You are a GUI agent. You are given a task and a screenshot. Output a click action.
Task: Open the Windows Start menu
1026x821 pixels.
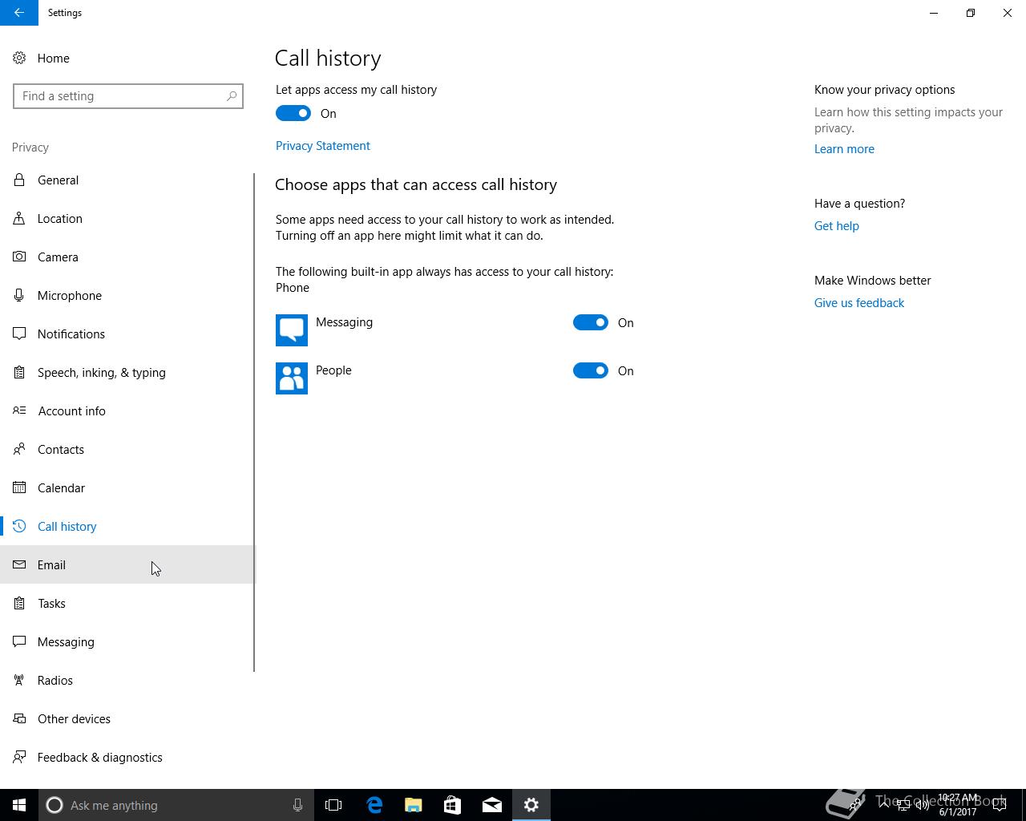(19, 805)
